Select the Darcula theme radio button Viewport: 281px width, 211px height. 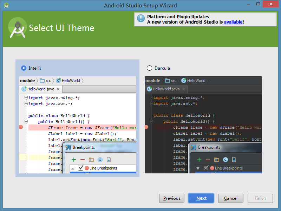(149, 68)
